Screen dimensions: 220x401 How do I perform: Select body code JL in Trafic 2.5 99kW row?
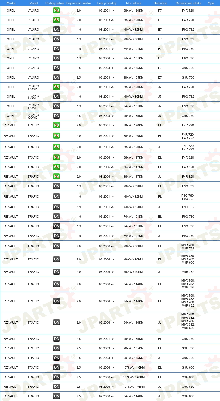coord(160,358)
